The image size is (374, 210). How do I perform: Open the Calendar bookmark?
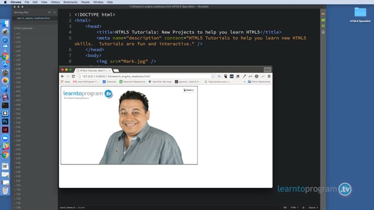tap(109, 82)
